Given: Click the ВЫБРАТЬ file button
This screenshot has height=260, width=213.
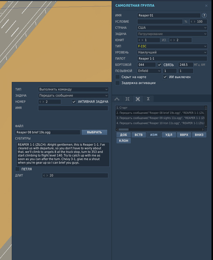Looking at the screenshot, I should tap(94, 132).
